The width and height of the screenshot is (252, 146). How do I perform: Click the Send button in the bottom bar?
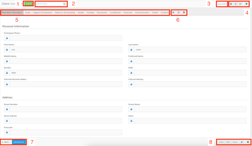(x=235, y=142)
